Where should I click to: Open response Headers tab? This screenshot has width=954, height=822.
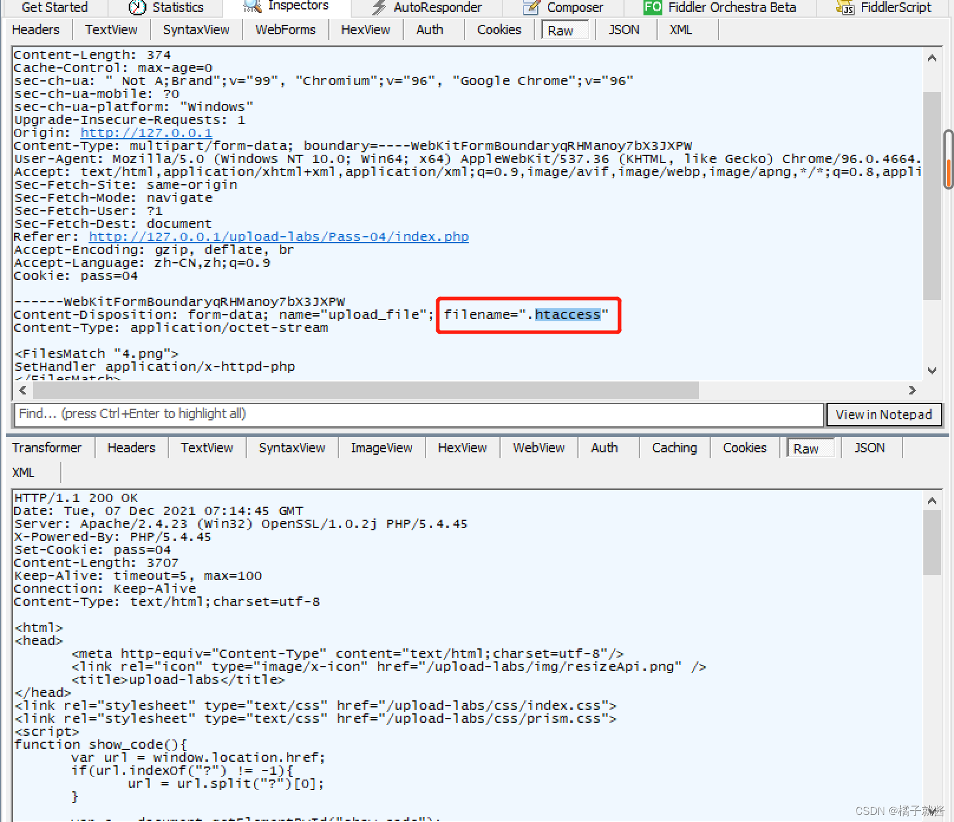(131, 448)
